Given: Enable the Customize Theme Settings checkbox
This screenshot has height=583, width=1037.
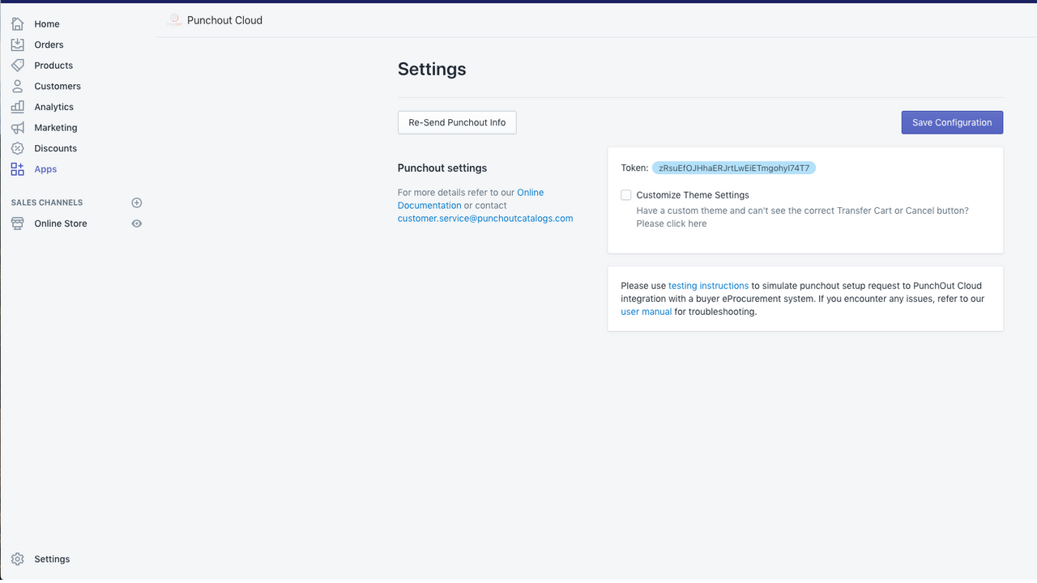Looking at the screenshot, I should 626,195.
